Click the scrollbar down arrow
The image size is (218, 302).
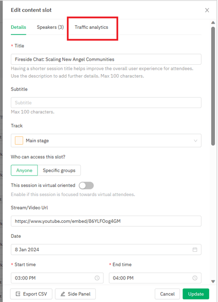coord(213,281)
